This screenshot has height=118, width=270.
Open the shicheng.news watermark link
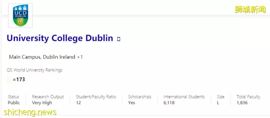coord(30,112)
